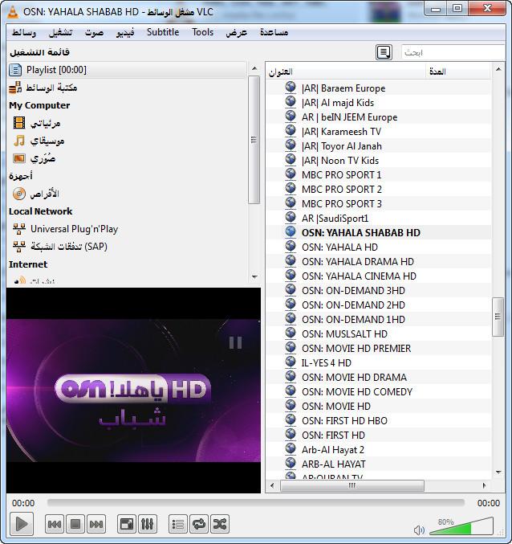512x544 pixels.
Task: Open the صوت menu
Action: (94, 32)
